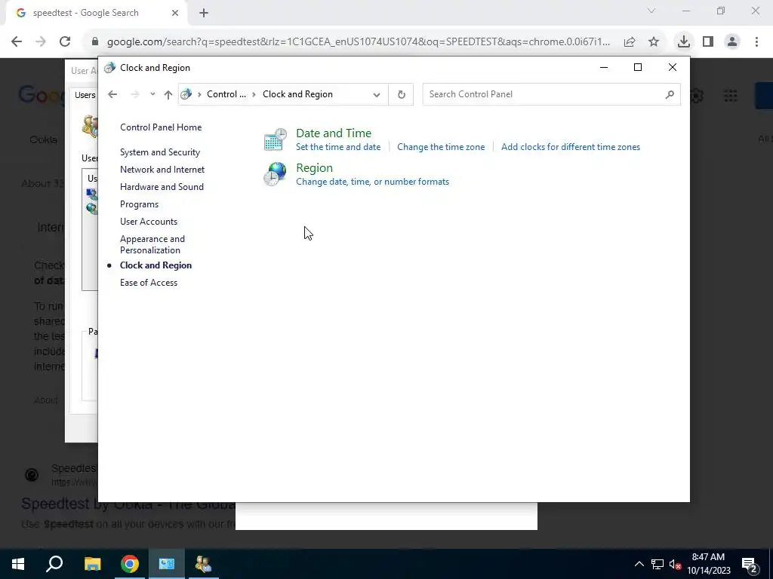Click the Control breadcrumb in address bar
773x579 pixels.
point(226,94)
